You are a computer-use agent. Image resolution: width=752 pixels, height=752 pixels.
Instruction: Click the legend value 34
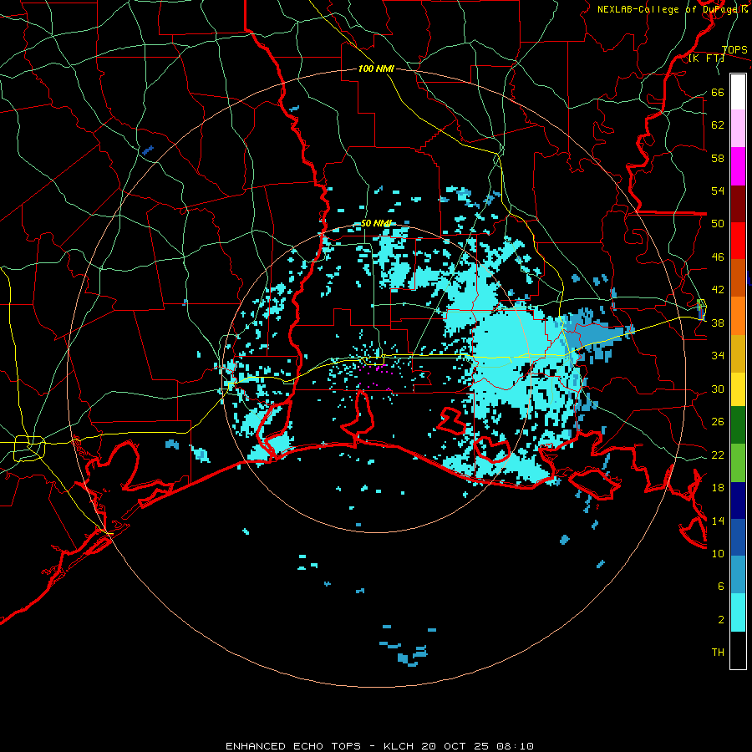tap(718, 355)
